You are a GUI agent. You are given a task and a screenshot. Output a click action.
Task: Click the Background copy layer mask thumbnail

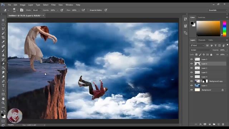(x=205, y=81)
